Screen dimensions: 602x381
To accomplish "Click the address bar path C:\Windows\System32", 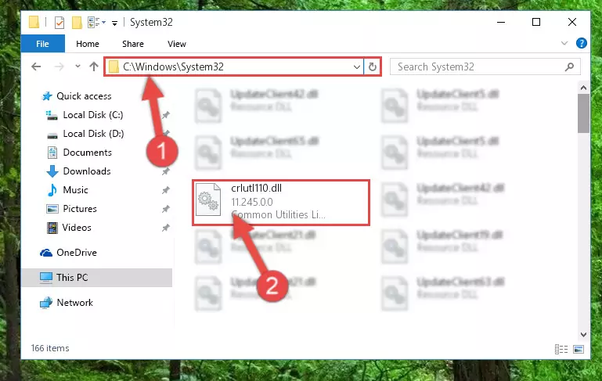I will coord(173,66).
